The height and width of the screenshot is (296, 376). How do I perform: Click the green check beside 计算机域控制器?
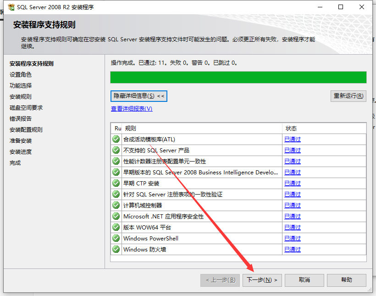(116, 205)
